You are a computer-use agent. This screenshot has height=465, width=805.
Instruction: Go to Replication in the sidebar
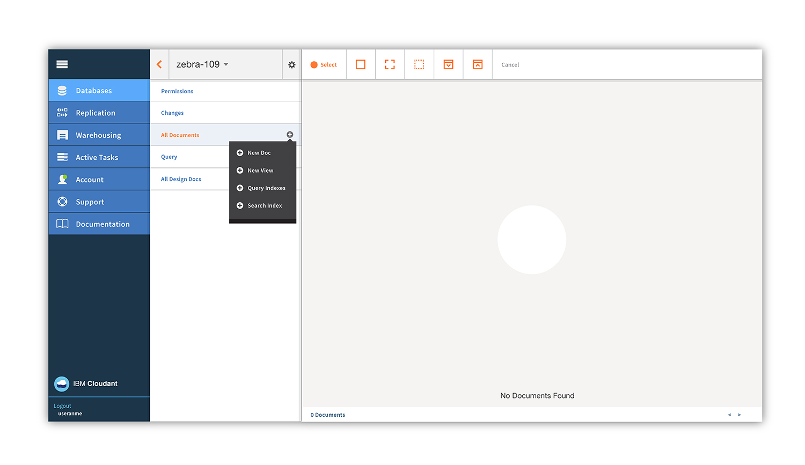[x=99, y=113]
